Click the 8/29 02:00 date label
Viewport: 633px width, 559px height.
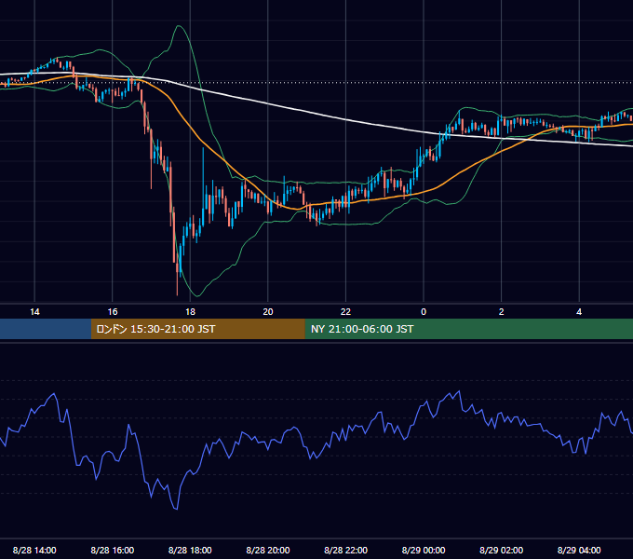[x=502, y=550]
